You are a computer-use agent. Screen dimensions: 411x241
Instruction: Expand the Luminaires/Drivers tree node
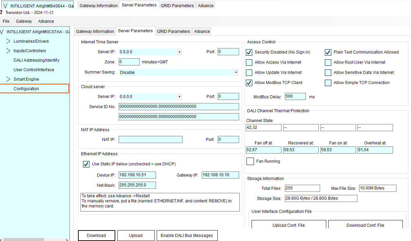tap(8, 41)
